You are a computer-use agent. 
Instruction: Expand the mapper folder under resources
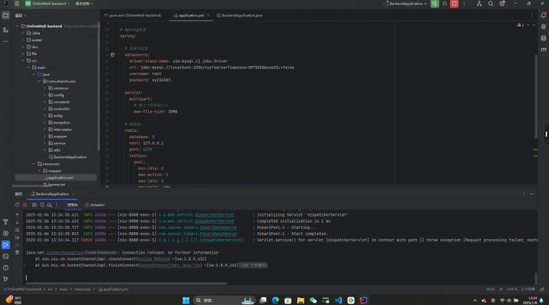(x=39, y=171)
